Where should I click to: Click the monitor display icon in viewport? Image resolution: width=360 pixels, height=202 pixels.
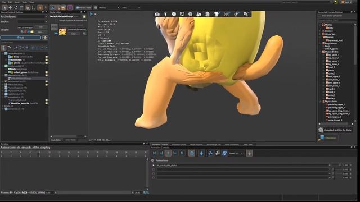coord(182,14)
